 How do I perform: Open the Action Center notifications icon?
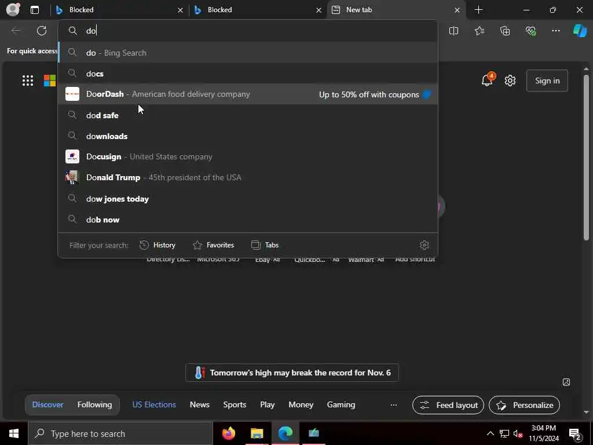(x=575, y=434)
